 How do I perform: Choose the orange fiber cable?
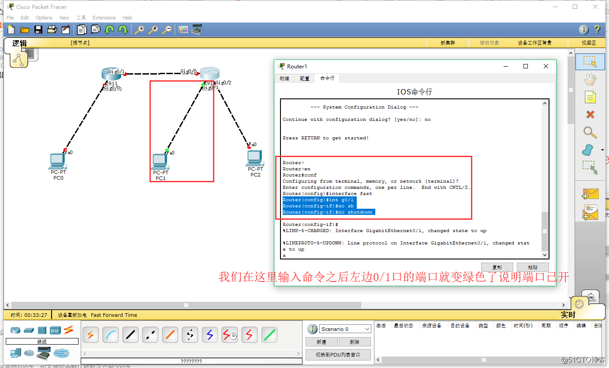(x=170, y=335)
